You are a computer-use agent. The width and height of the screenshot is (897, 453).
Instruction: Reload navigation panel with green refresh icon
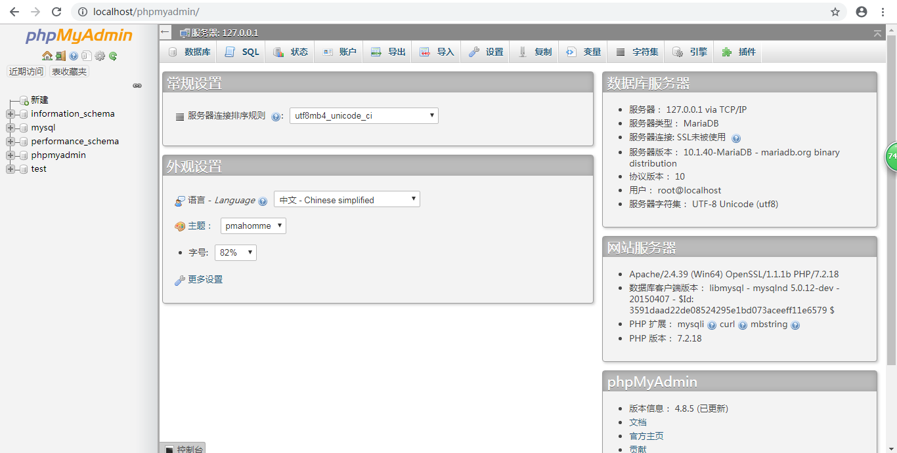coord(113,56)
